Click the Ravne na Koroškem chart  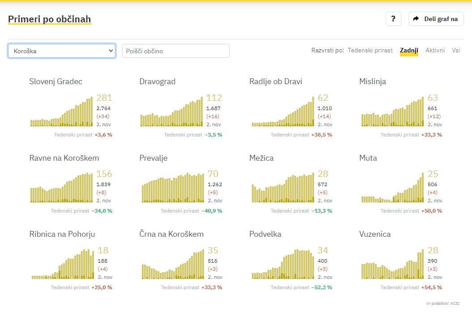(62, 188)
